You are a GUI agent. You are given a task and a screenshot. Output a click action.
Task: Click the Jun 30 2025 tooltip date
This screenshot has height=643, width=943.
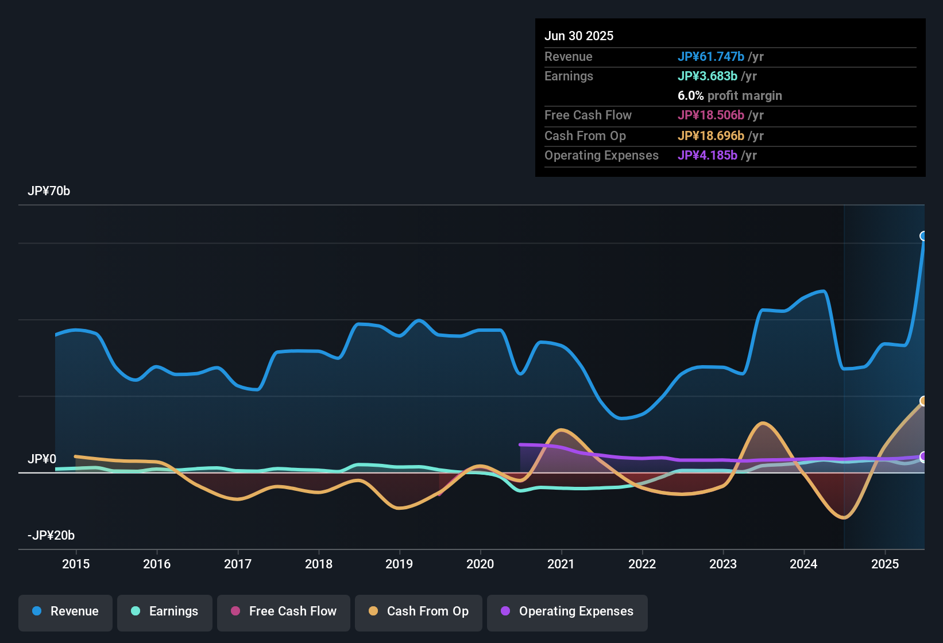(579, 36)
